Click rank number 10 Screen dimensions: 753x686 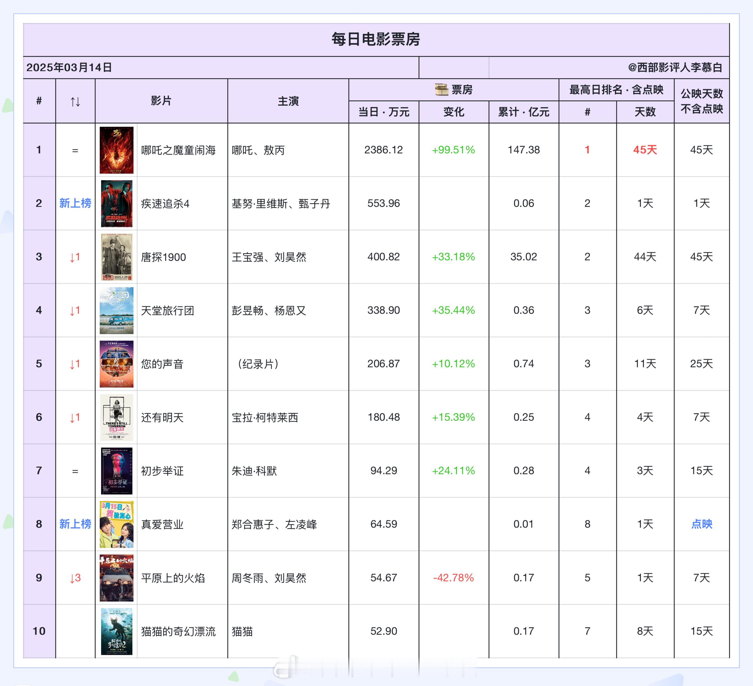[x=39, y=631]
